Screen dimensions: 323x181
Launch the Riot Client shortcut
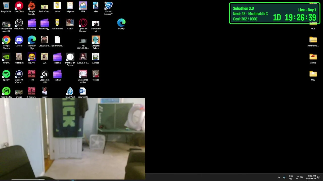(19, 7)
